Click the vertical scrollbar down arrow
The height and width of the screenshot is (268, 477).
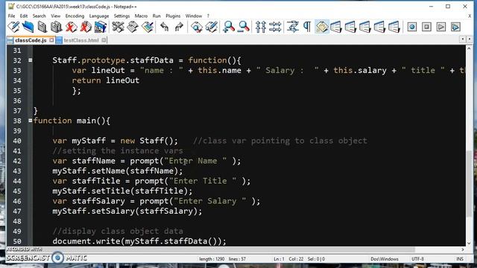tap(469, 243)
